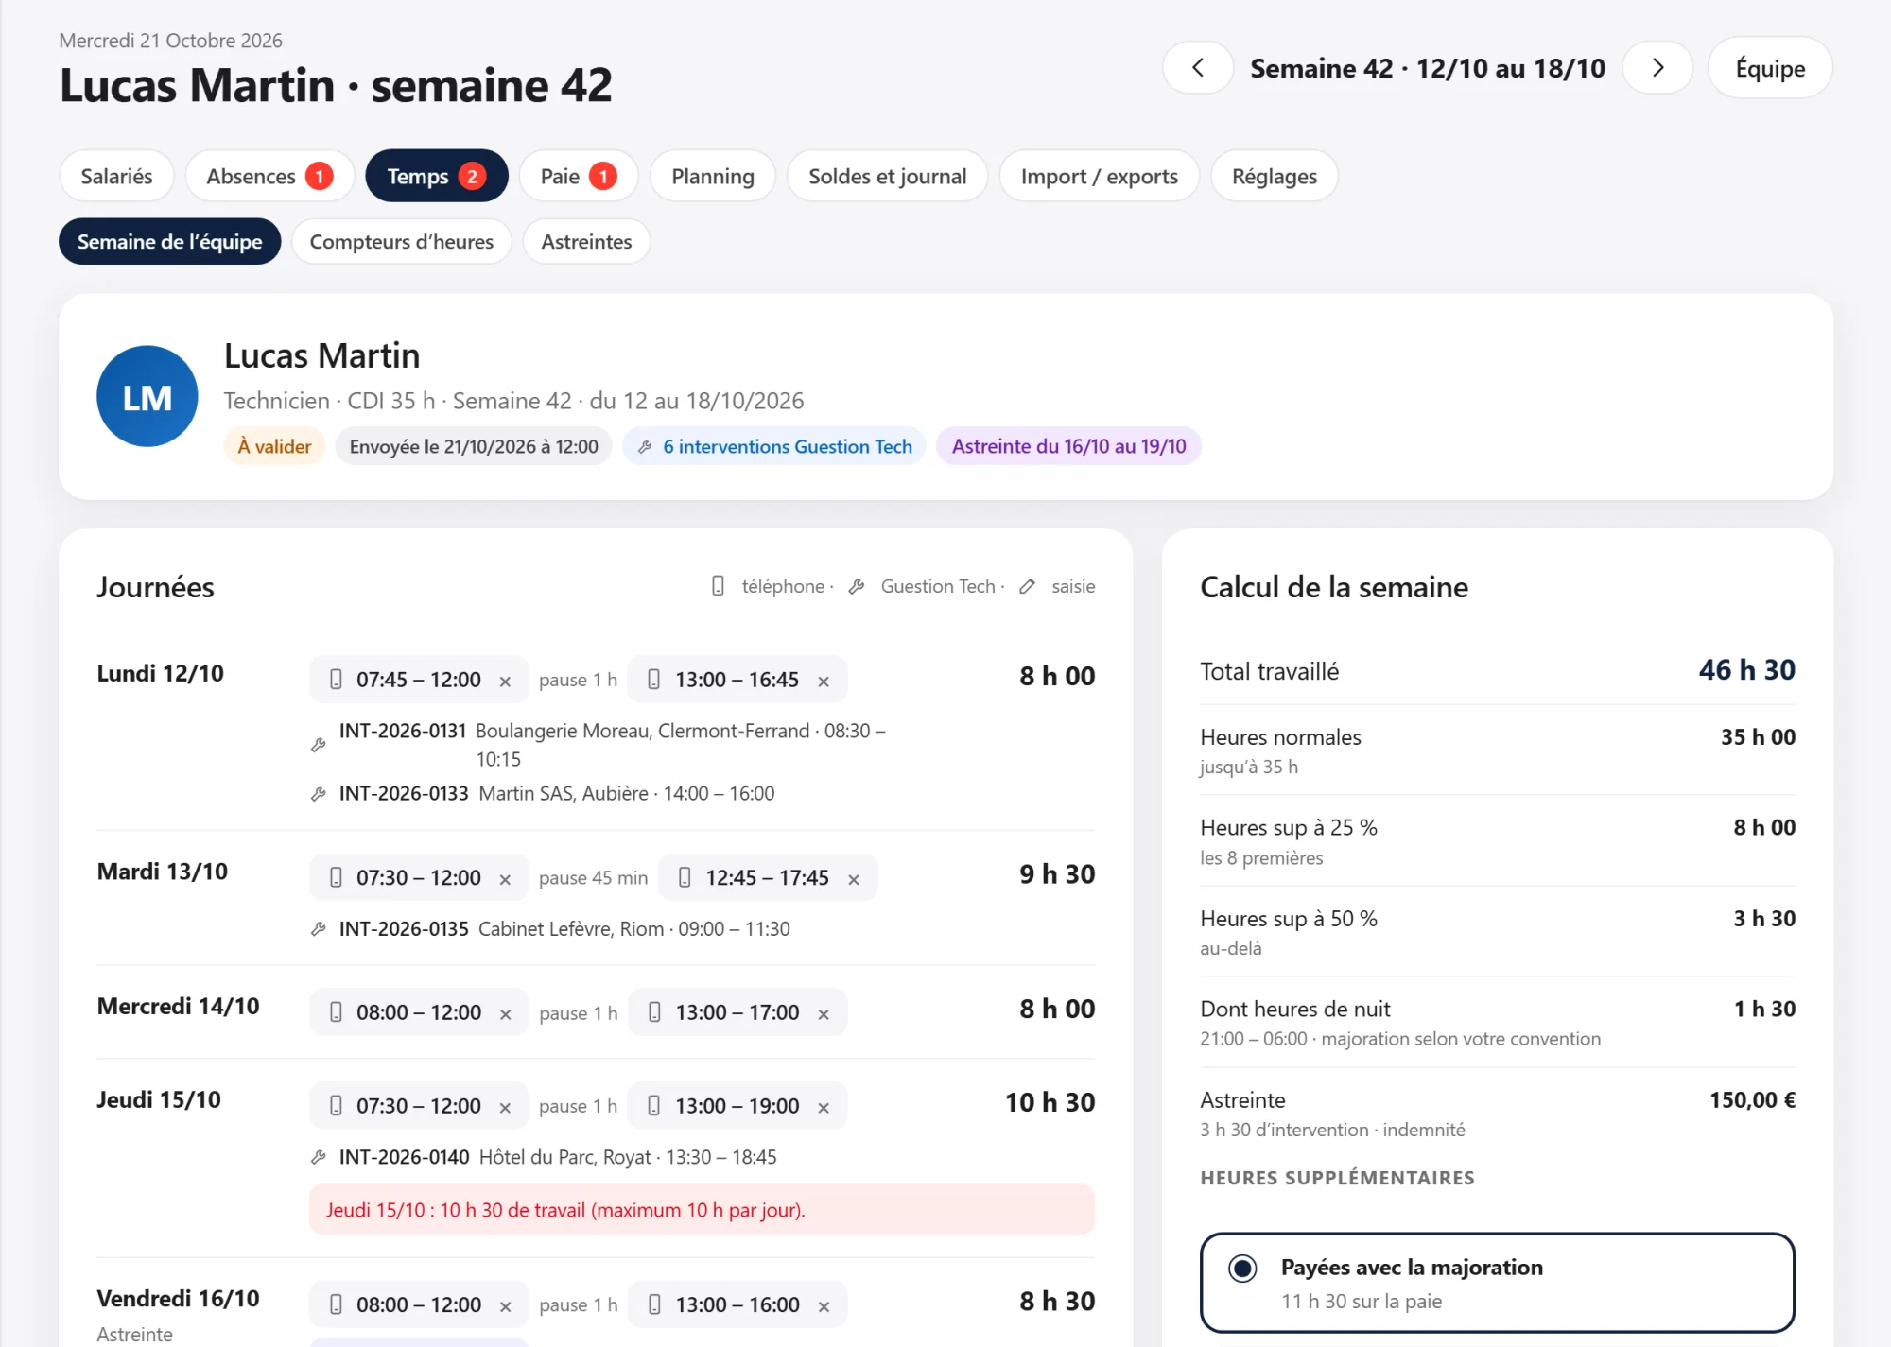Go to next week with right chevron

pos(1657,68)
